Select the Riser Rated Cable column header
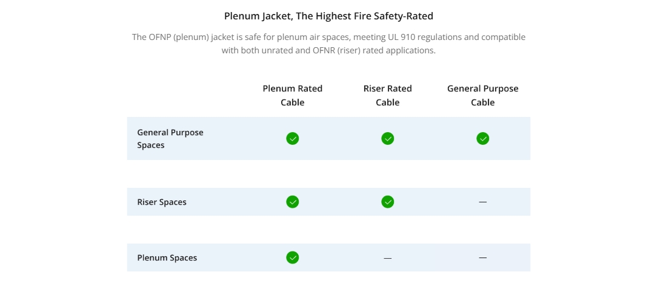Screen dimensions: 666x289 point(387,96)
